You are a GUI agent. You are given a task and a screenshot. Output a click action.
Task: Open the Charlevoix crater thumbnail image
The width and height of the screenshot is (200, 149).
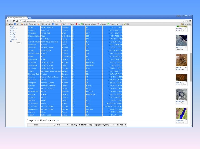[182, 113]
